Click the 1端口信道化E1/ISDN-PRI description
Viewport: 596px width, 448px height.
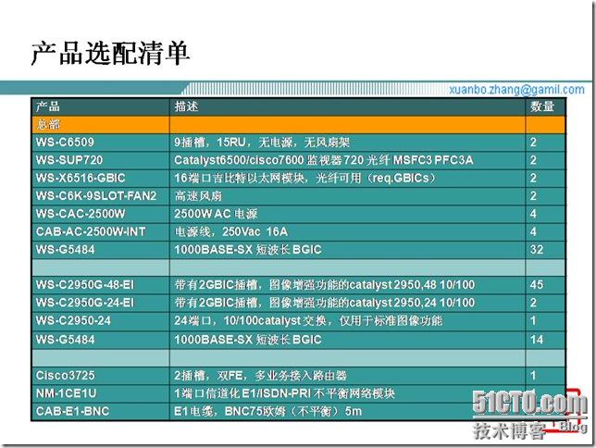pyautogui.click(x=284, y=393)
